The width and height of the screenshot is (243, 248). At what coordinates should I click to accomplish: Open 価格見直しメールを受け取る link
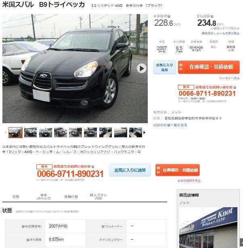[220, 33]
